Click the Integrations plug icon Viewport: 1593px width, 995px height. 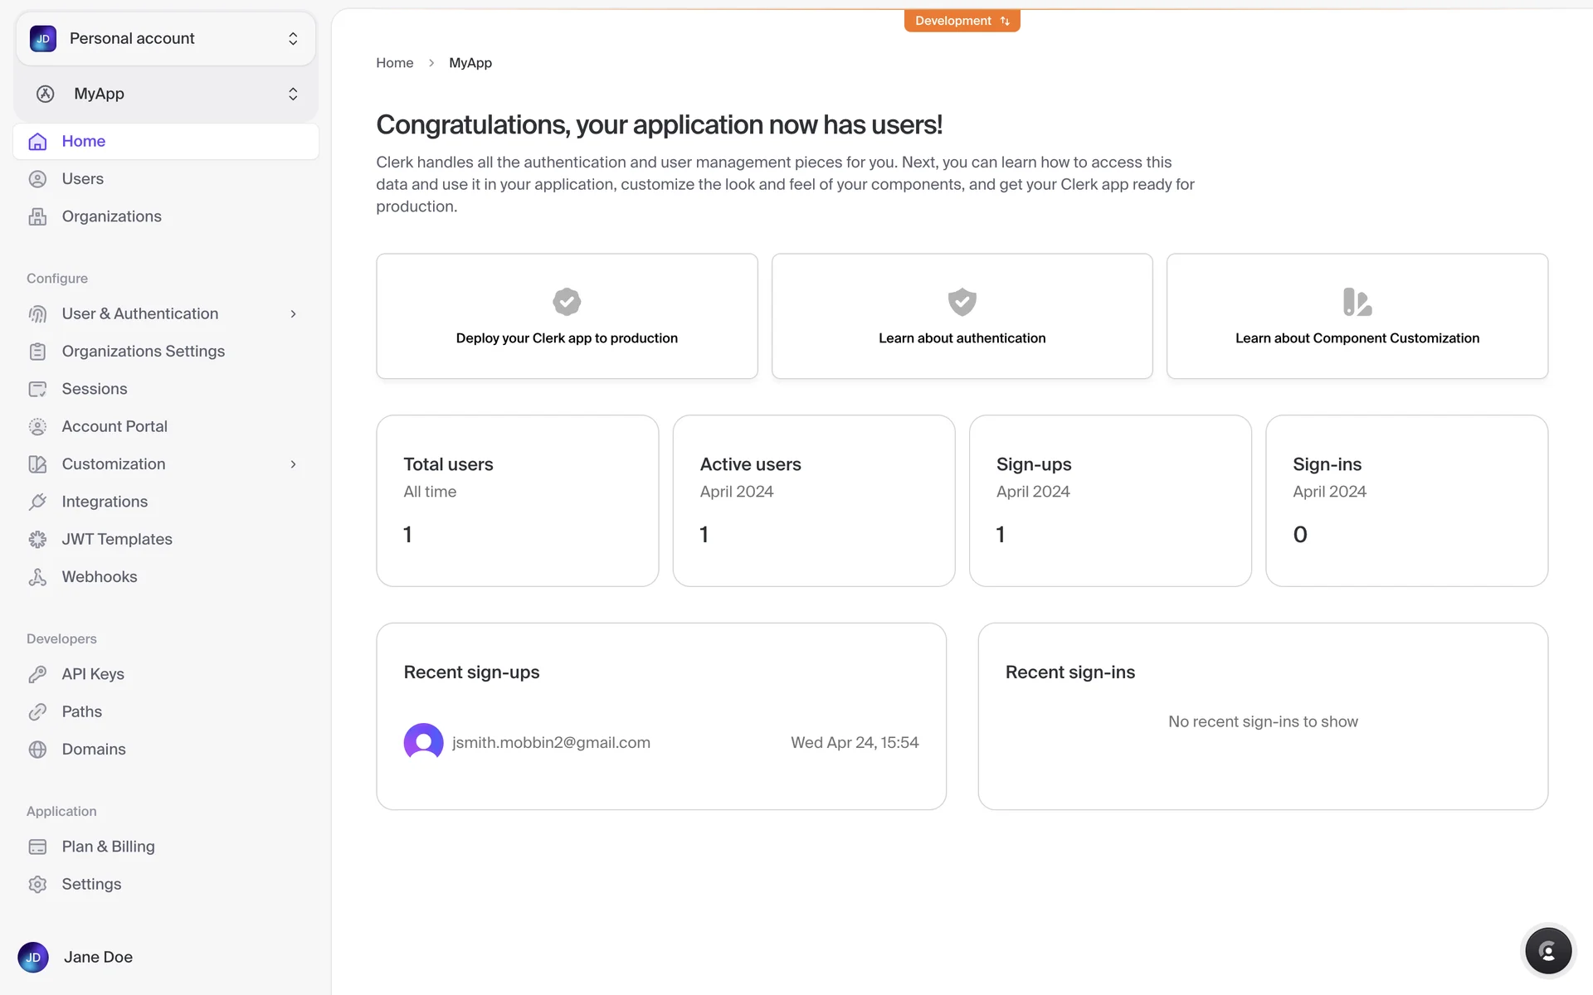click(37, 502)
